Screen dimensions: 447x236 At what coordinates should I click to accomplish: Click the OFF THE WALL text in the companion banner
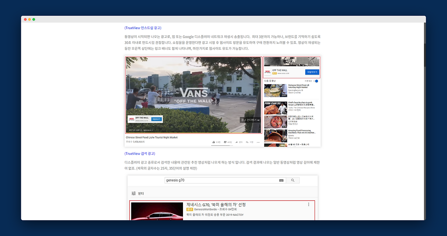(x=280, y=70)
